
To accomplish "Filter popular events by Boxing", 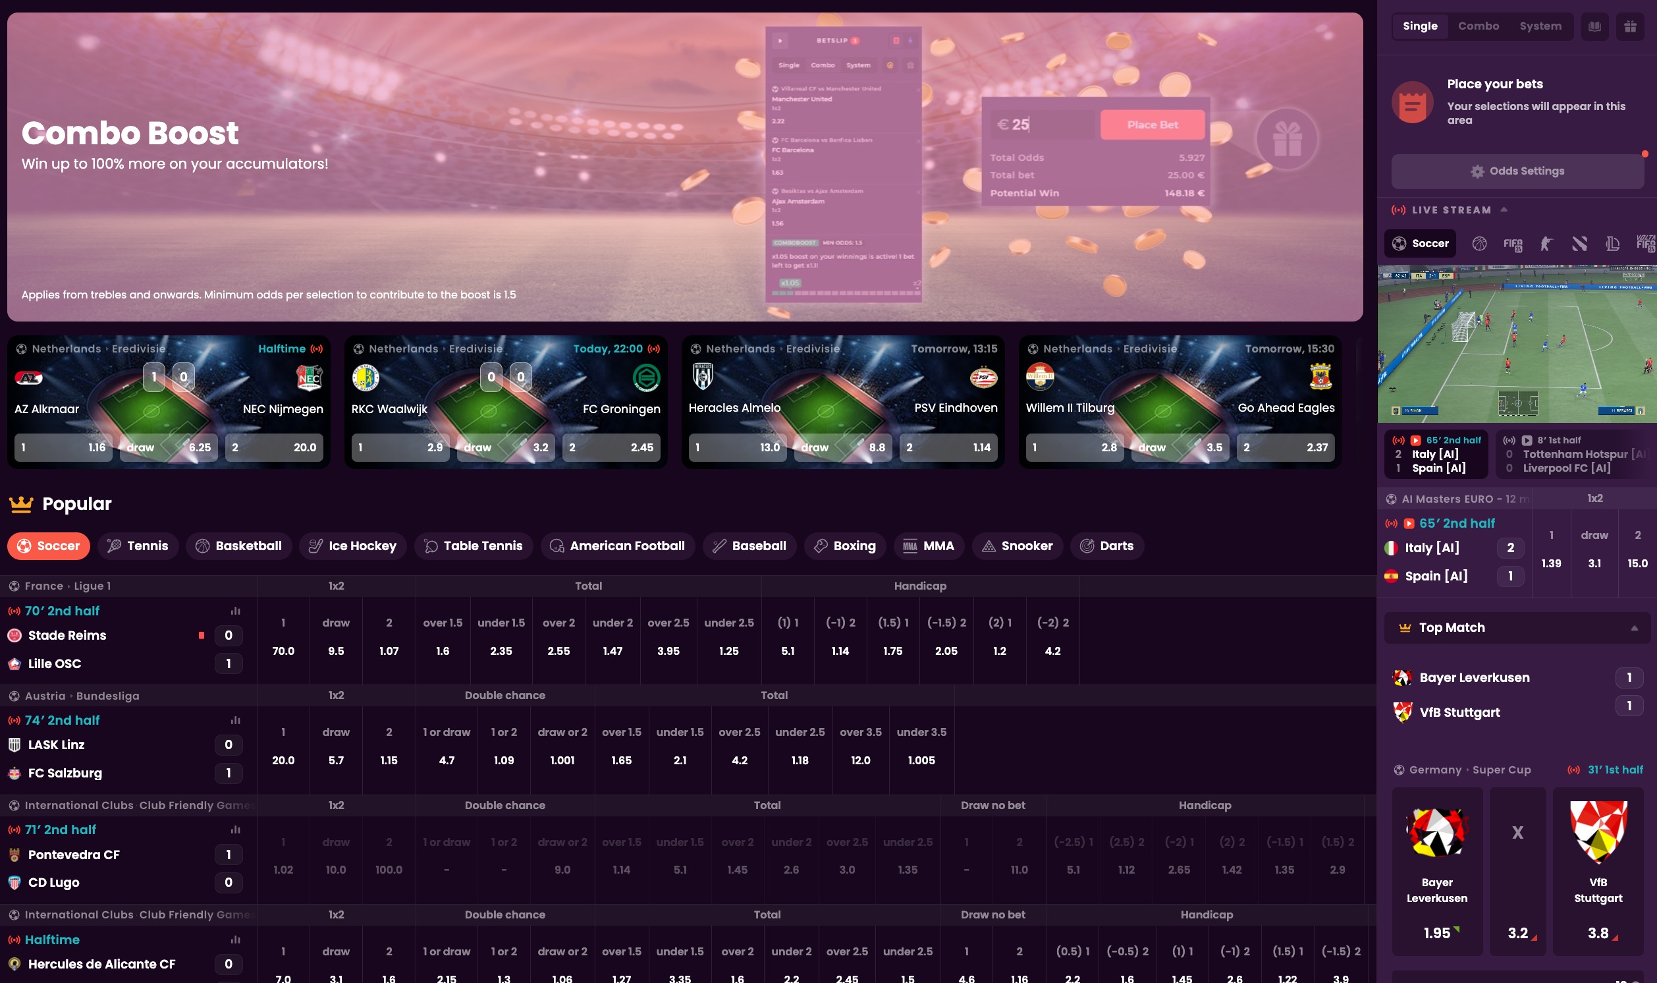I will click(845, 546).
